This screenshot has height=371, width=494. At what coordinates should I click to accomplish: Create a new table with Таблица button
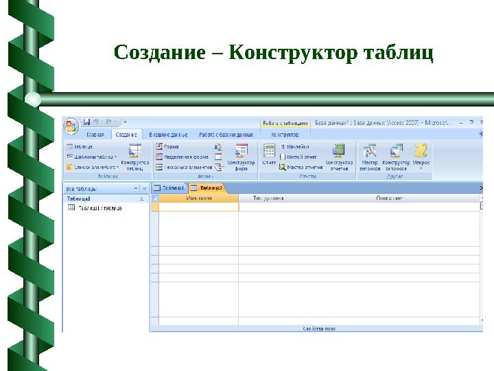pos(80,147)
